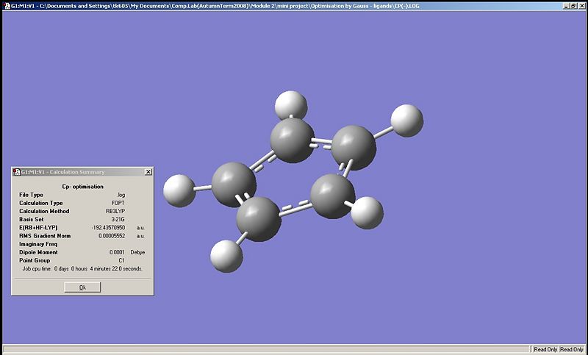Click the last Read Only status indicator
588x355 pixels.
572,349
